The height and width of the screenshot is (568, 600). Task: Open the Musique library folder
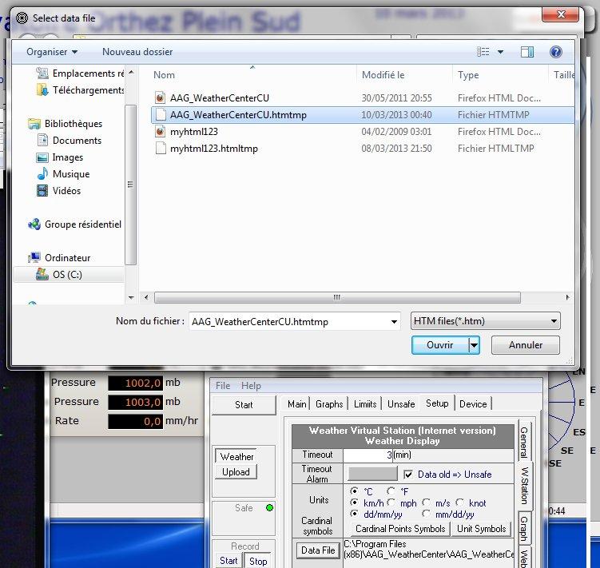coord(70,174)
